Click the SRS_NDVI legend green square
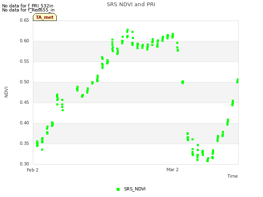Screen dimensions: 263x197 click(118, 189)
